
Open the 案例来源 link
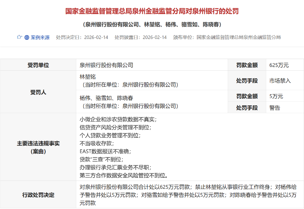pos(40,37)
